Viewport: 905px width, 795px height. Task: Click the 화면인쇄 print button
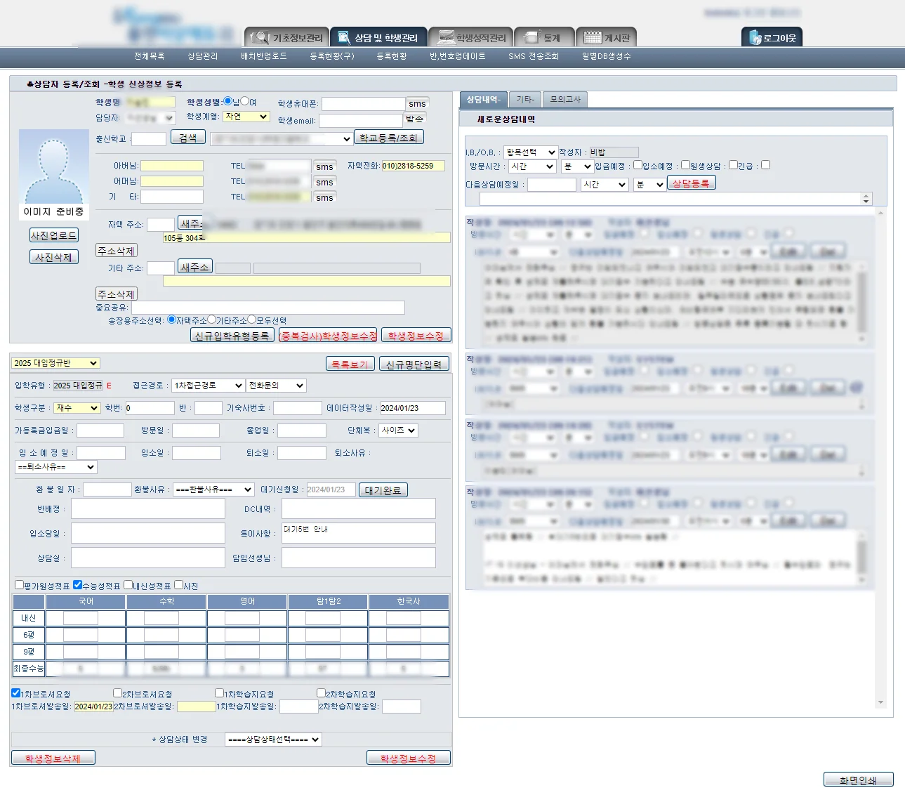point(858,780)
